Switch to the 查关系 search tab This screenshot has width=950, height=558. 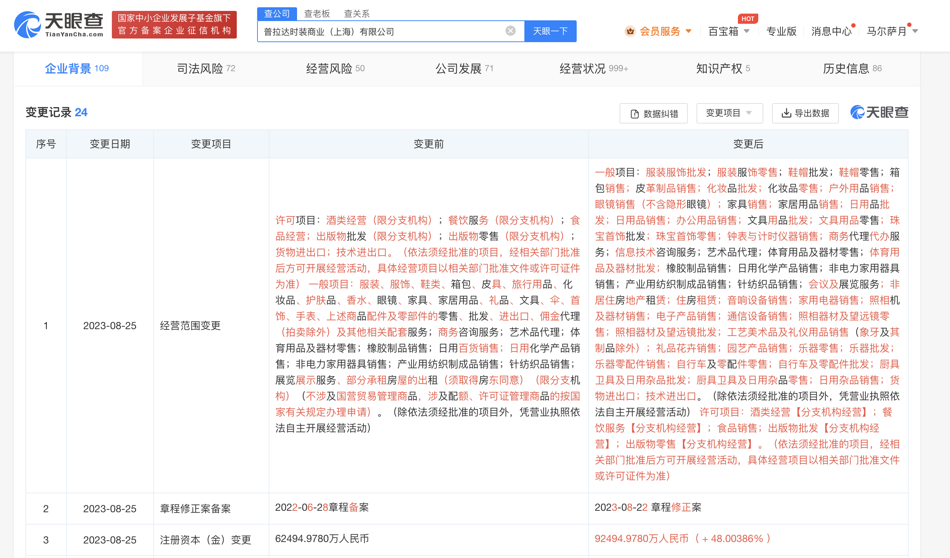click(357, 13)
